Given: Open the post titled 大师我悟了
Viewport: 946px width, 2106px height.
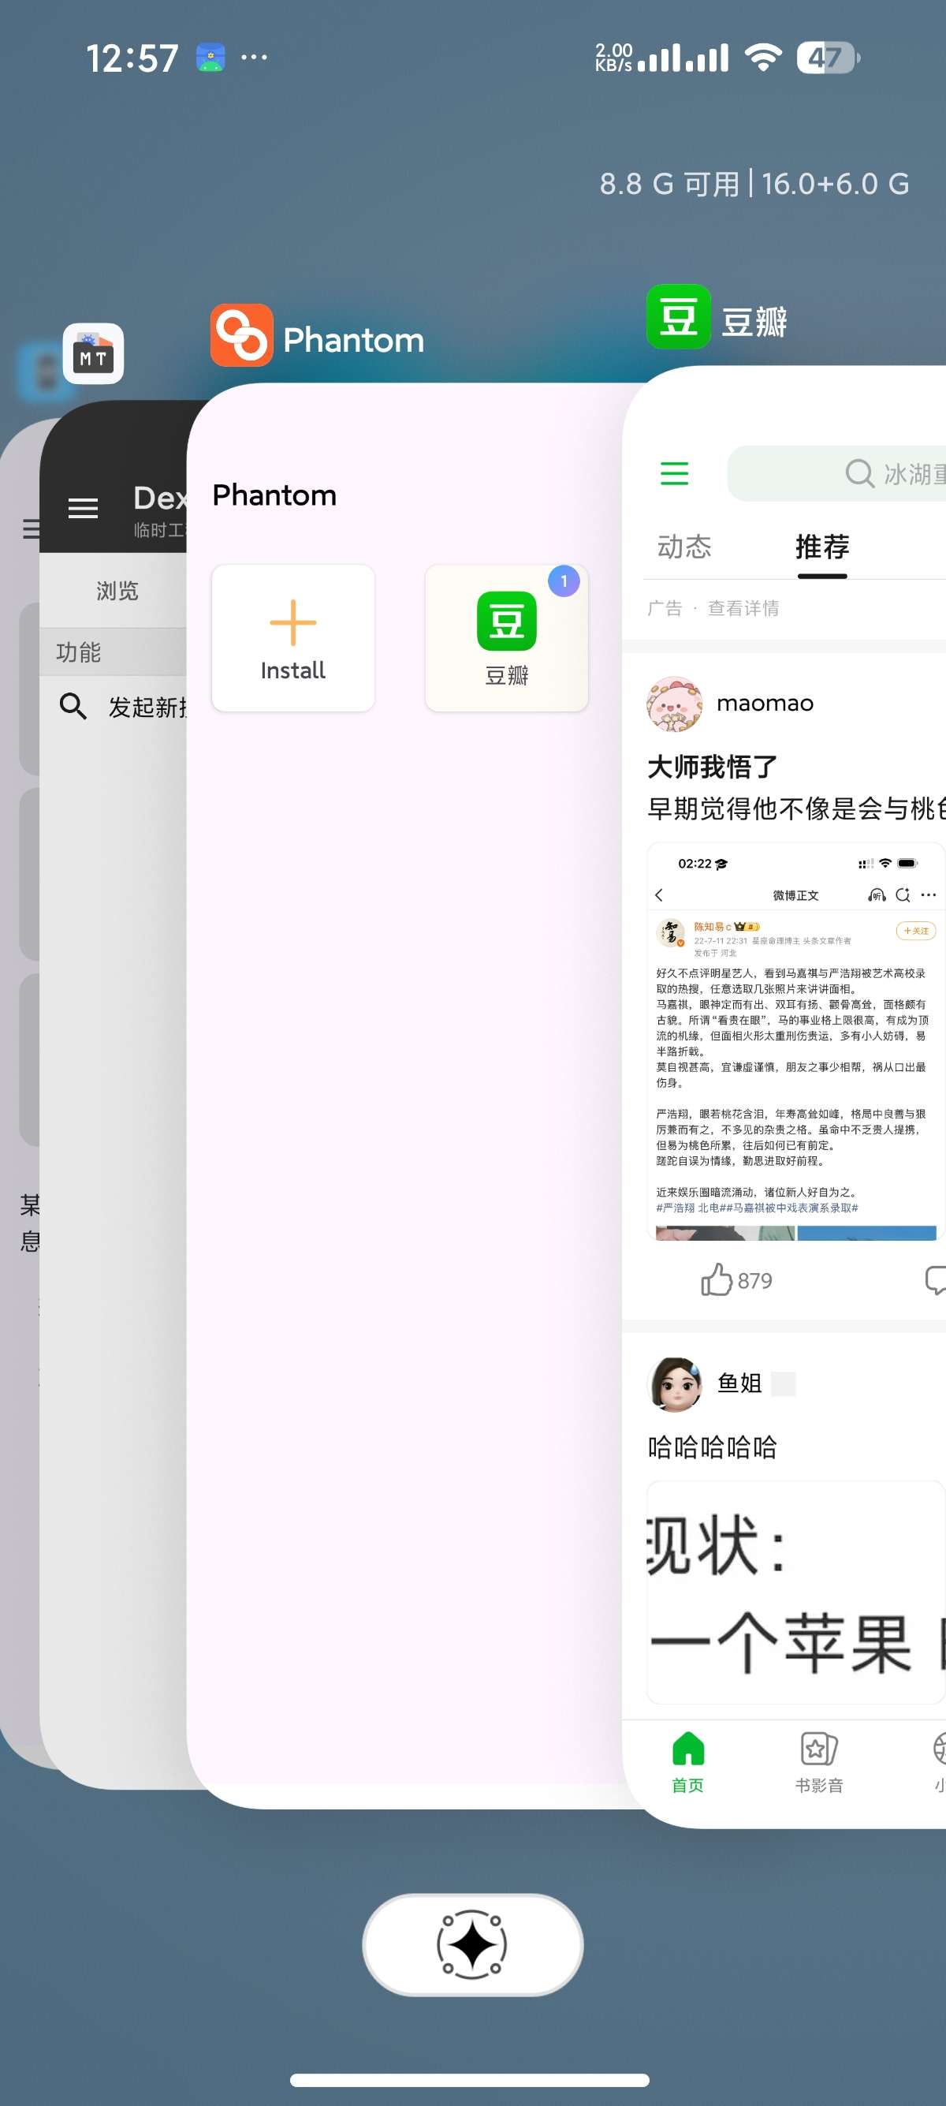Looking at the screenshot, I should [713, 766].
